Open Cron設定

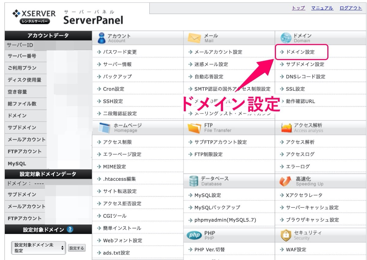[x=113, y=89]
